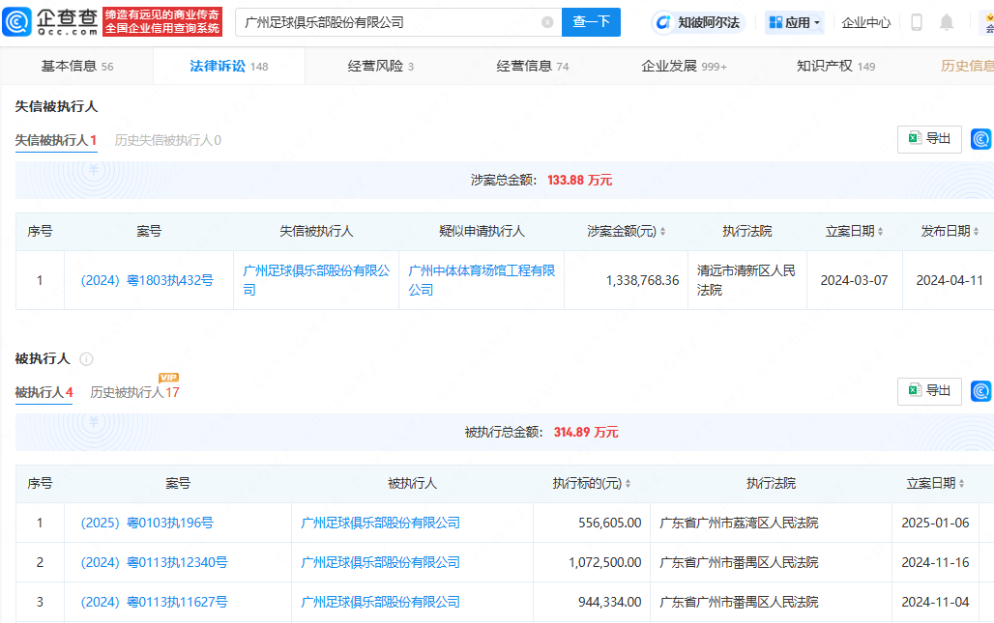Click the blue Qcc badge beside the 被执行人 导出 button
This screenshot has height=623, width=994.
pos(980,391)
